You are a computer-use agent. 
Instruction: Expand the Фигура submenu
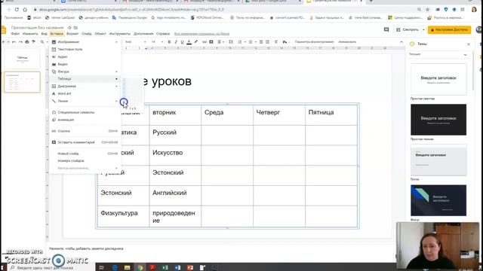click(85, 72)
